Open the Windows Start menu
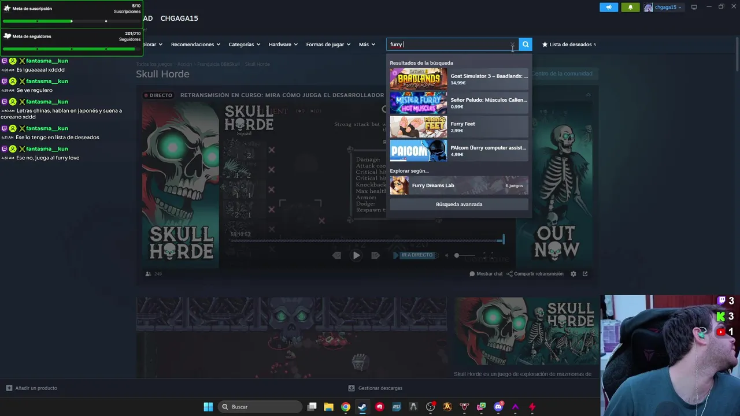Screen dimensions: 740x416 point(208,407)
